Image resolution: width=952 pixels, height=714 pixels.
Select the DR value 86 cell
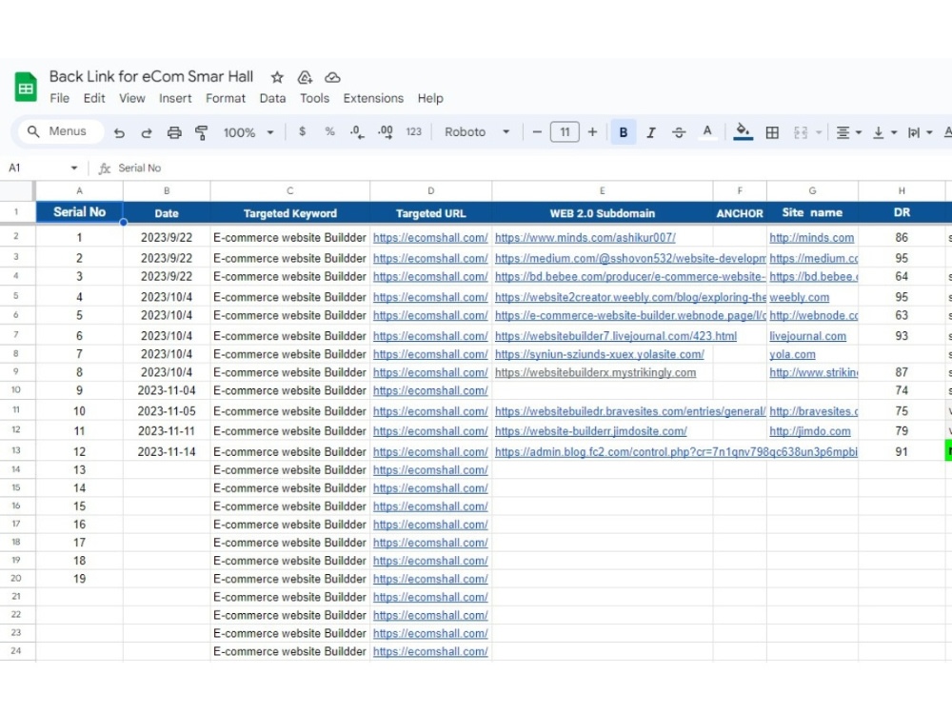[902, 238]
